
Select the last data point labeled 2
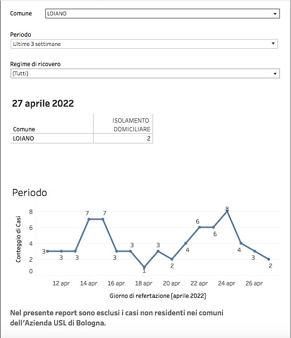coord(268,259)
